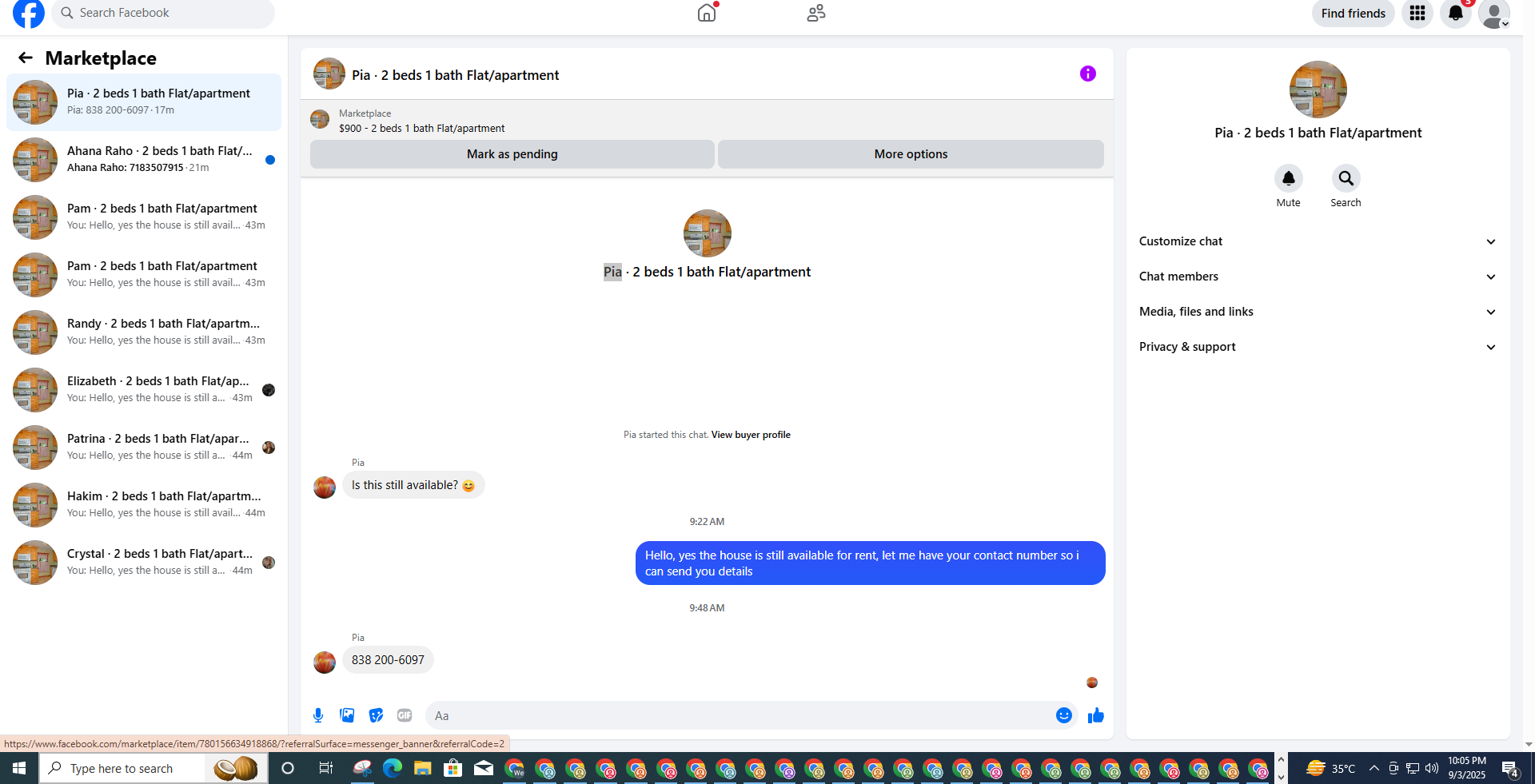This screenshot has height=784, width=1535.
Task: Expand Privacy & support section
Action: [x=1318, y=347]
